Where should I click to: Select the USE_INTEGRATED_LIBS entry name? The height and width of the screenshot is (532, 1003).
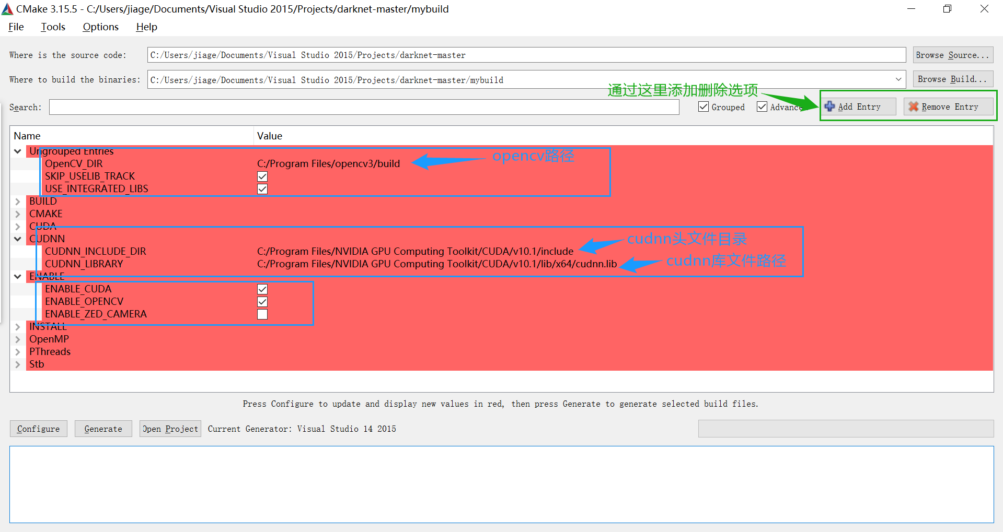point(97,189)
